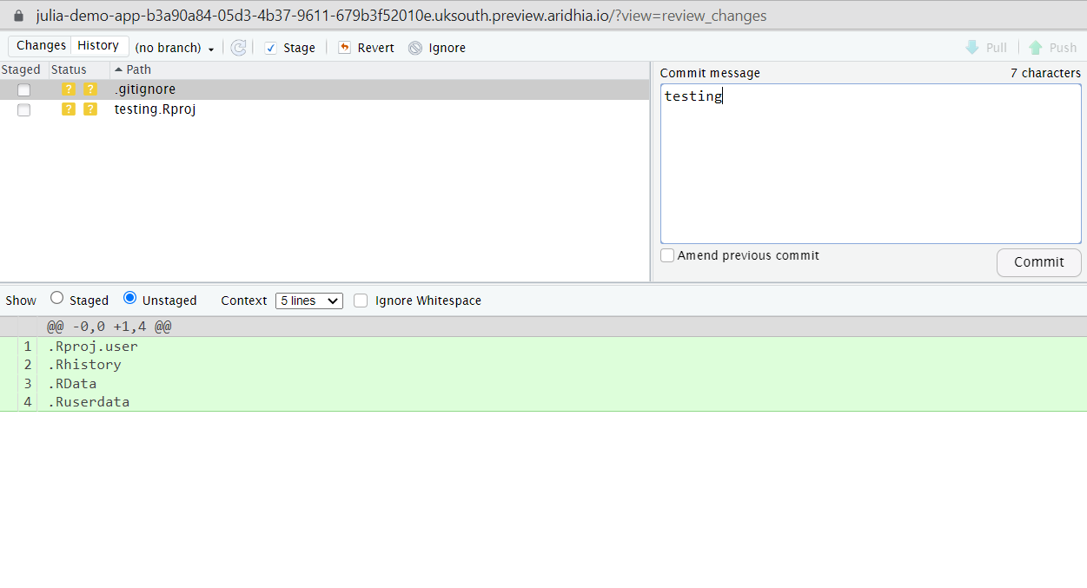Refresh the file listing
This screenshot has width=1087, height=588.
coord(238,48)
